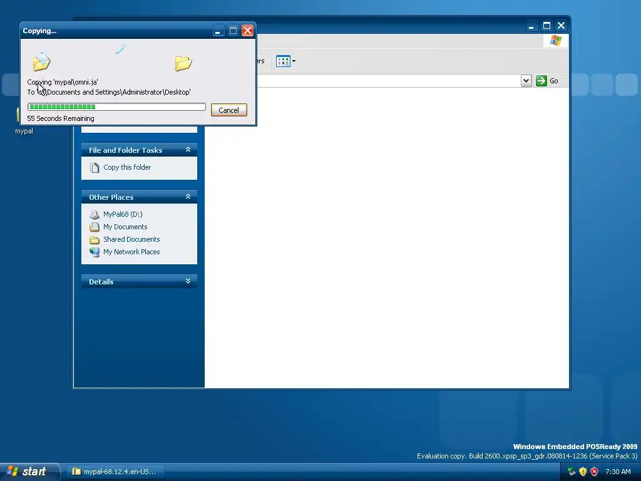This screenshot has width=641, height=481.
Task: Click the source folder icon in Copying dialog
Action: (x=41, y=62)
